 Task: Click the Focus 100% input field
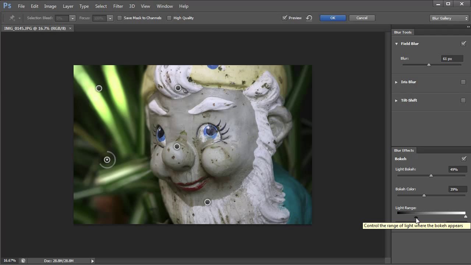[99, 18]
